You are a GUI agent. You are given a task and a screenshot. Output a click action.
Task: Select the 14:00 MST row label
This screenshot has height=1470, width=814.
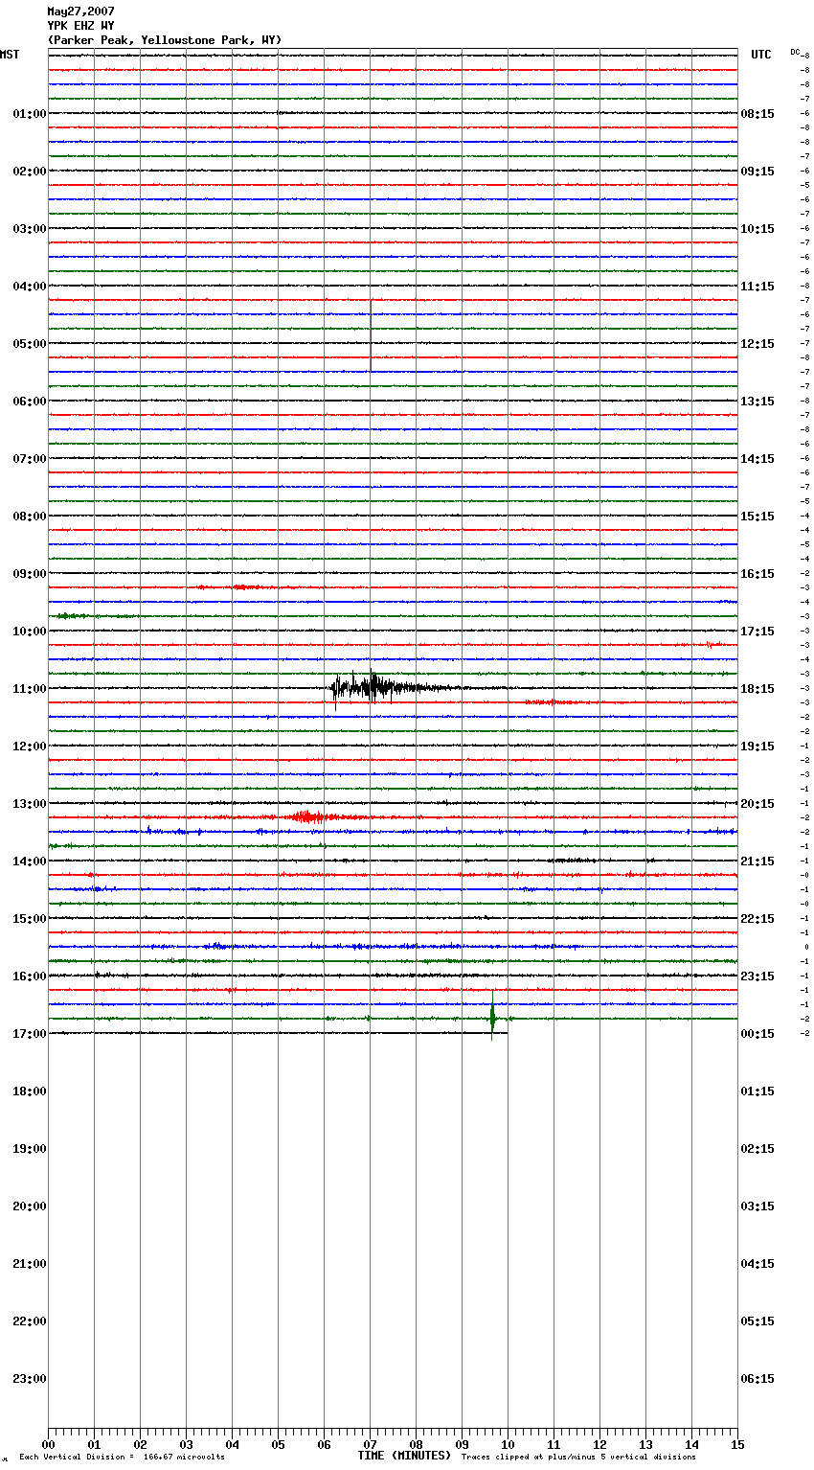click(x=30, y=861)
